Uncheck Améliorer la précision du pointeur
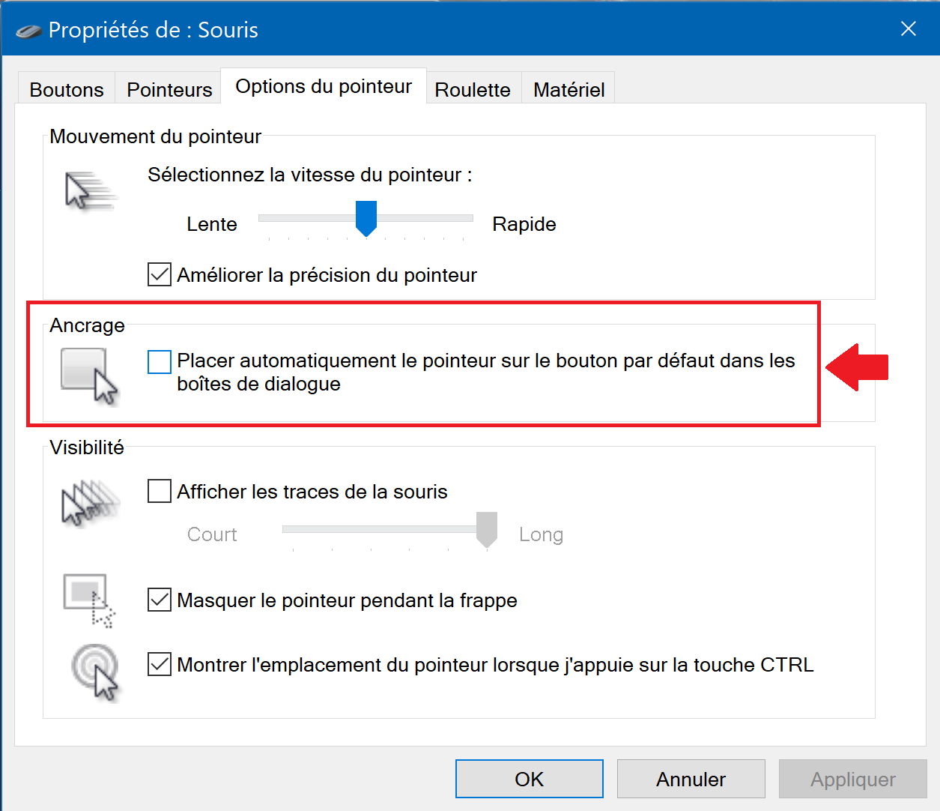940x811 pixels. tap(159, 275)
